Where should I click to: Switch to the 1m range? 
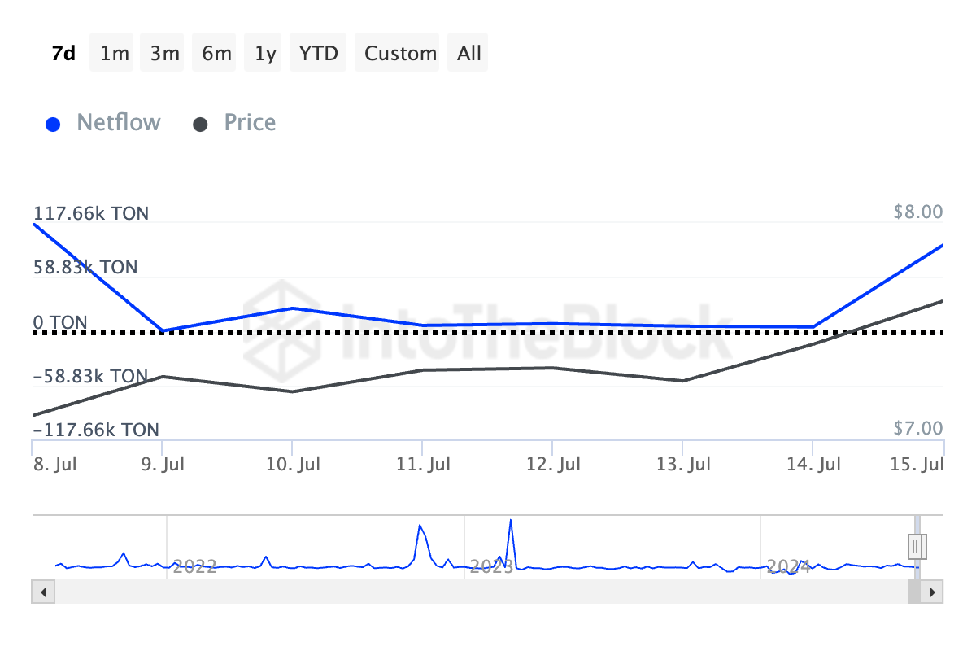coord(115,54)
